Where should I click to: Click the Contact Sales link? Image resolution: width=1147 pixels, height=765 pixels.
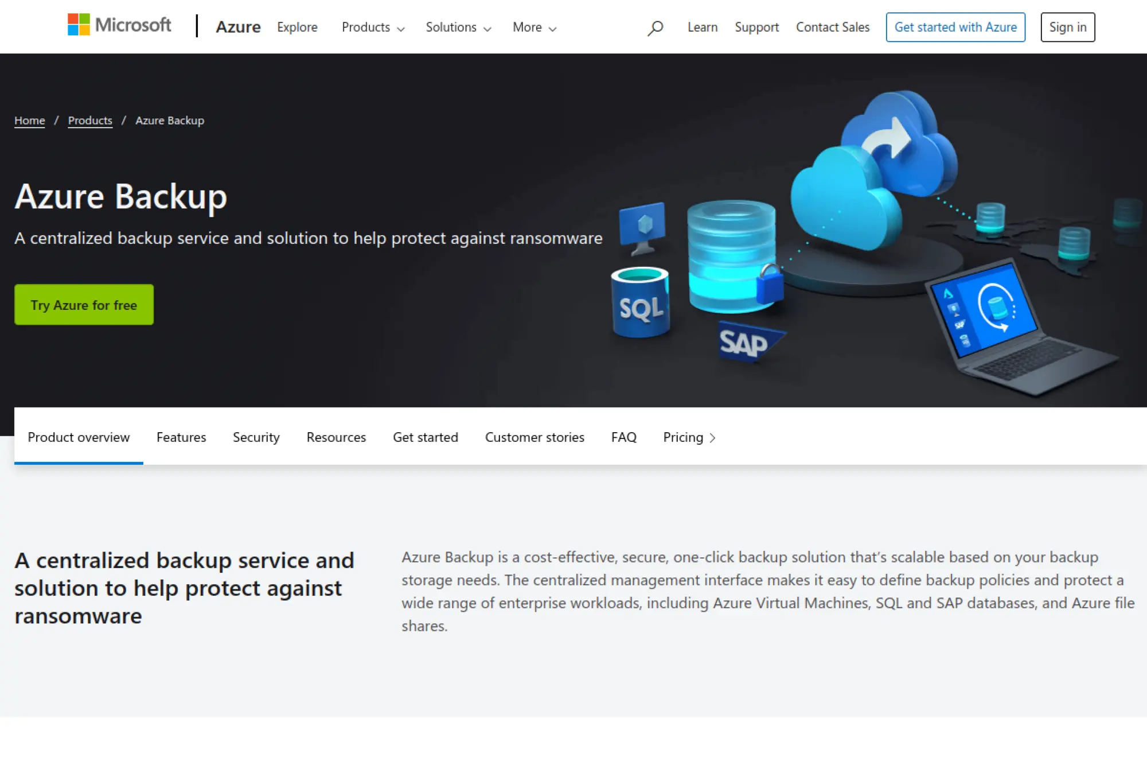tap(832, 27)
